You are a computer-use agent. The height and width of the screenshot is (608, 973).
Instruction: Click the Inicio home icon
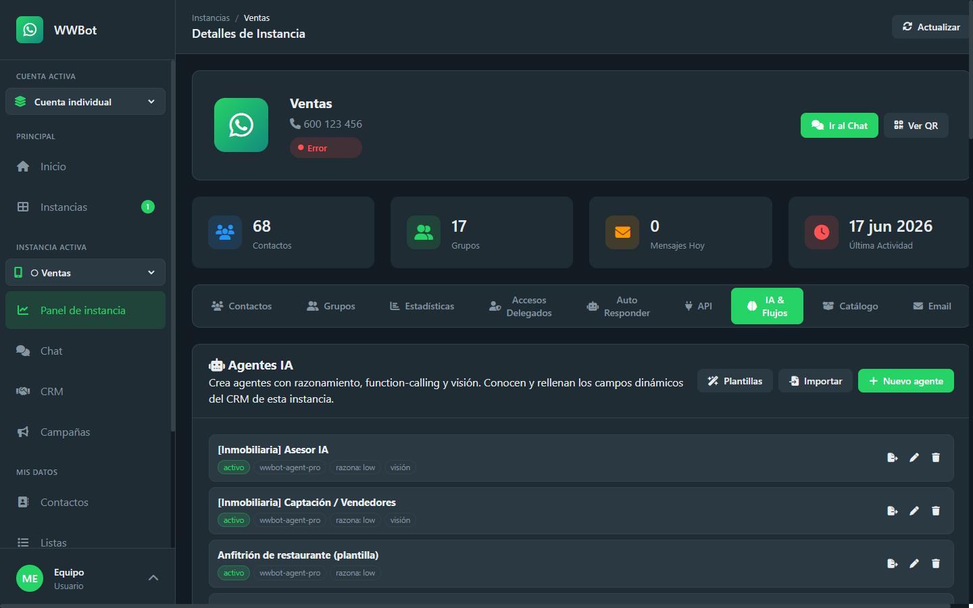[23, 166]
